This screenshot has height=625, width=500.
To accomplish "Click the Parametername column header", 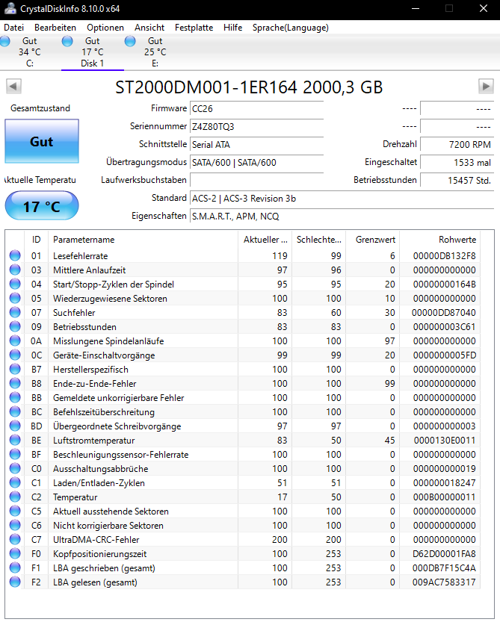I will [x=143, y=240].
